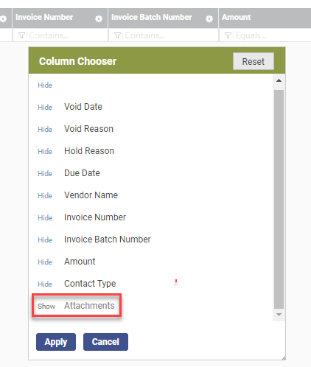This screenshot has height=367, width=311.
Task: Hide the Void Date column
Action: 45,108
